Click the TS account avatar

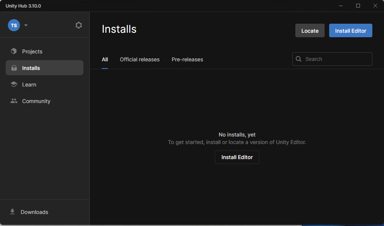(14, 26)
